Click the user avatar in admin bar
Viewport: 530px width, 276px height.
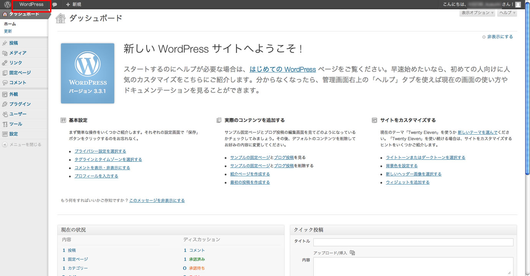tap(518, 5)
